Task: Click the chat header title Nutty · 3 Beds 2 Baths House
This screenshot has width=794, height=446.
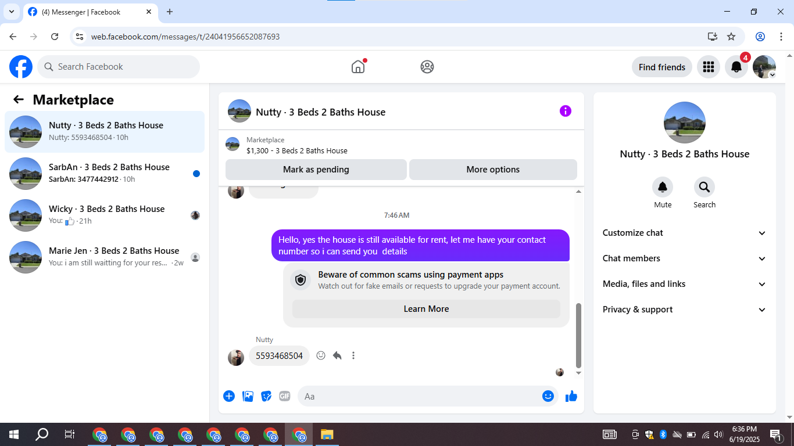Action: [x=321, y=112]
